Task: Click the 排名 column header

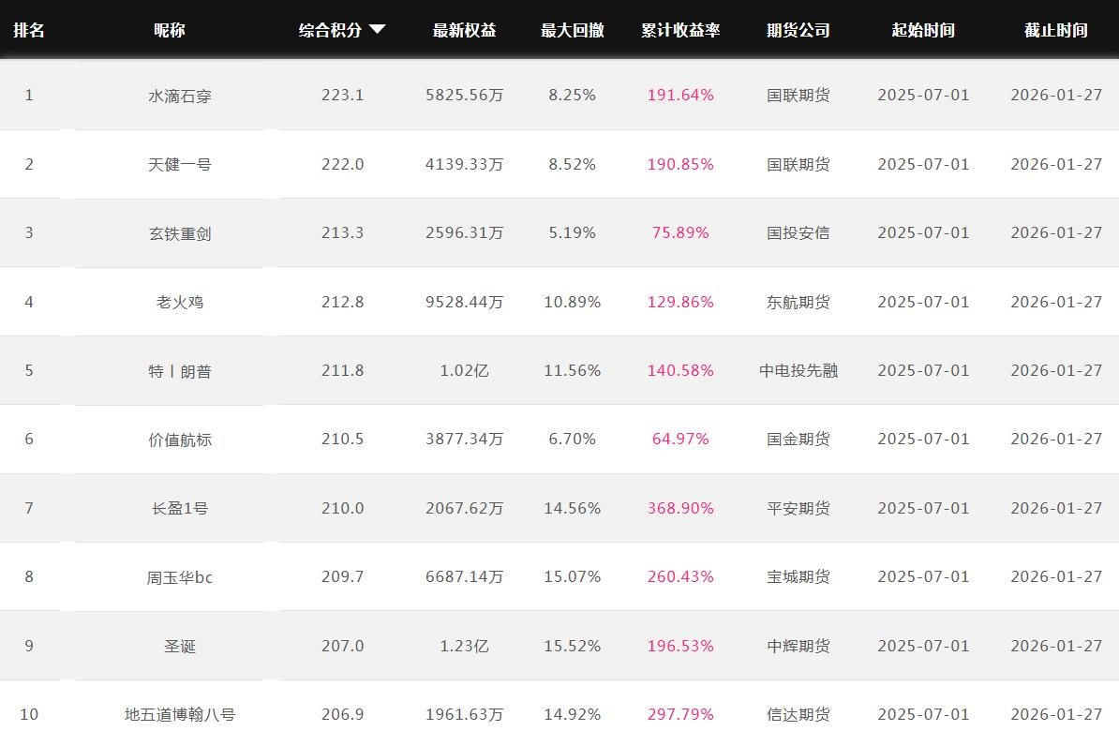Action: click(x=29, y=30)
